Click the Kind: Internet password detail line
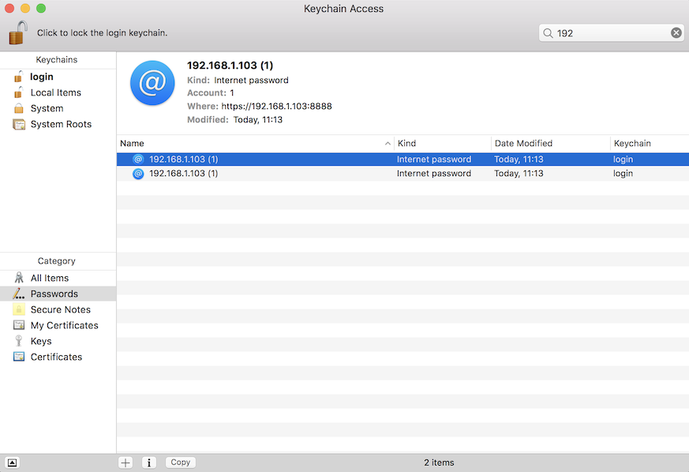The image size is (689, 472). (238, 81)
